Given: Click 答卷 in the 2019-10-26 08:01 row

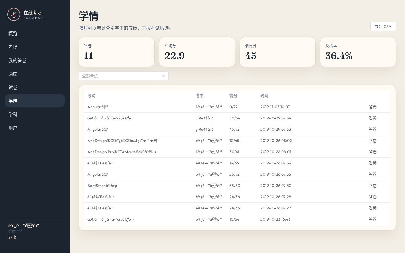Looking at the screenshot, I should point(373,152).
